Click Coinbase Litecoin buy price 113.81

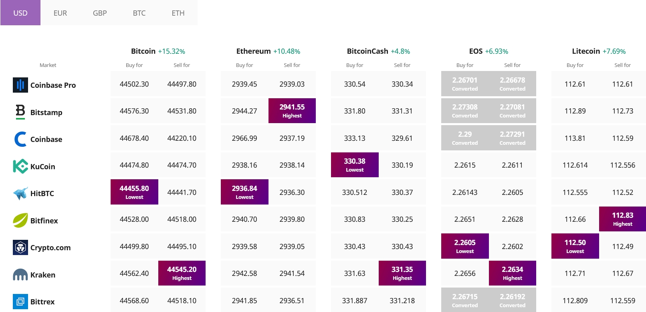[575, 138]
